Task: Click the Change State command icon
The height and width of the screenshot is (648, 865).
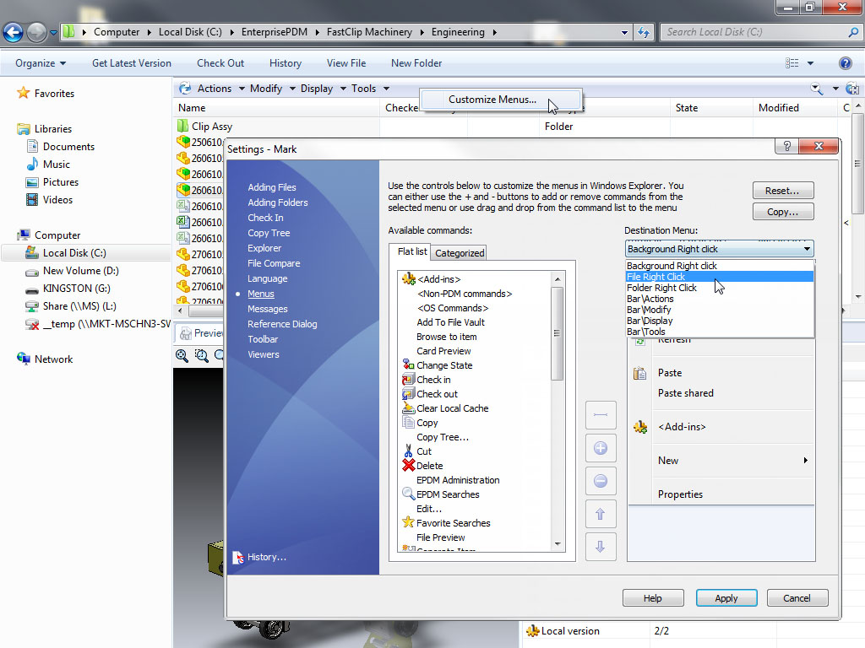Action: [409, 365]
